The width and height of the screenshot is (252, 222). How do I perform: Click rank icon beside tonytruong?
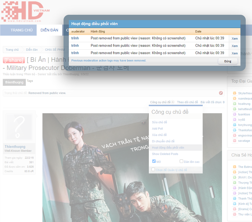coord(235,125)
